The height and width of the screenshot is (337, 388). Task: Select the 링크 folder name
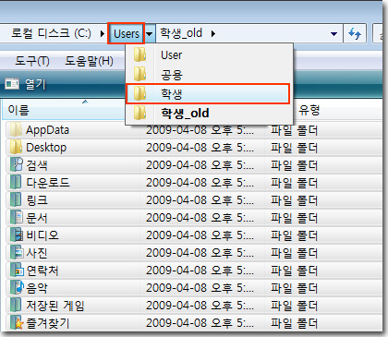pyautogui.click(x=37, y=200)
